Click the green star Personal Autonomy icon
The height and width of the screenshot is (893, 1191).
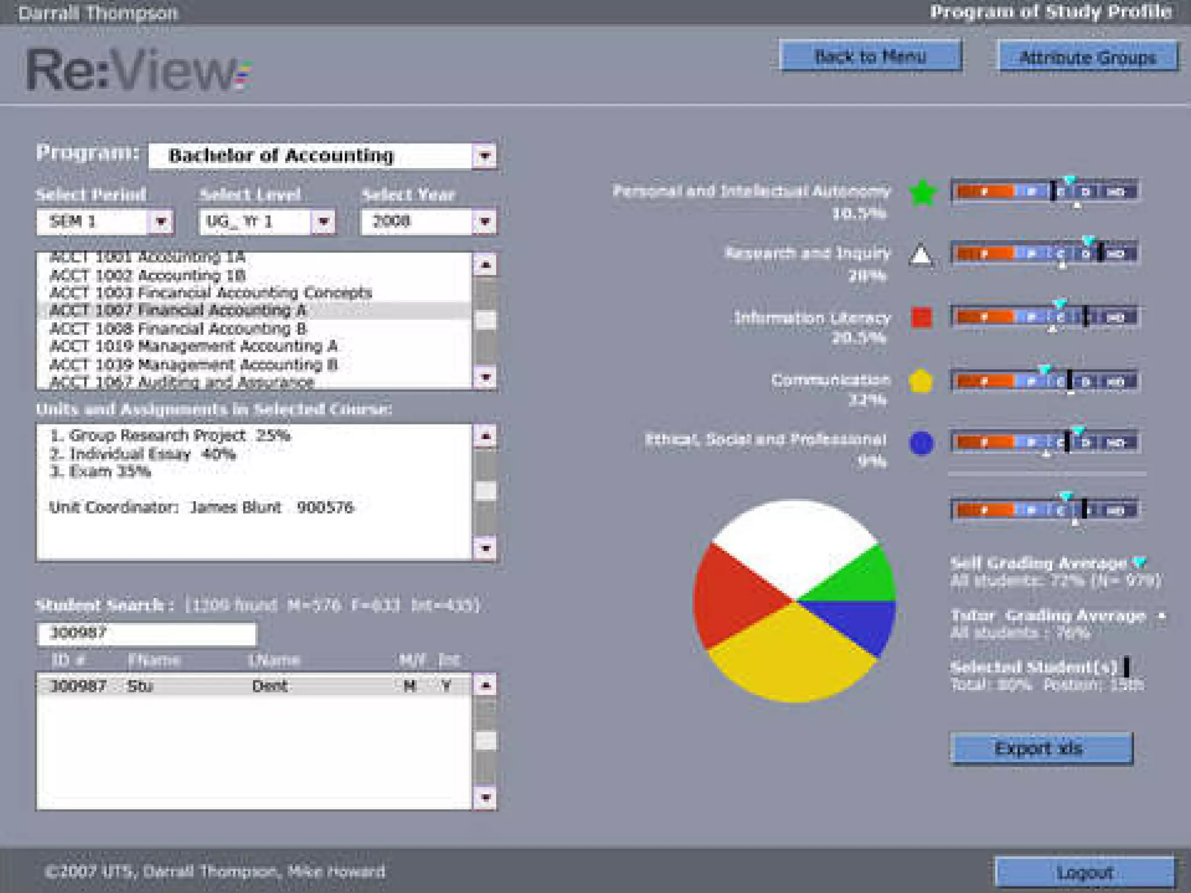tap(922, 193)
